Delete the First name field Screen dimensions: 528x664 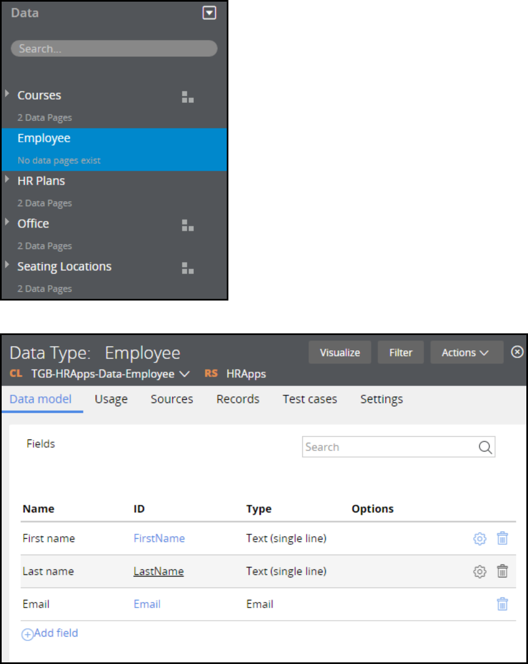tap(502, 539)
